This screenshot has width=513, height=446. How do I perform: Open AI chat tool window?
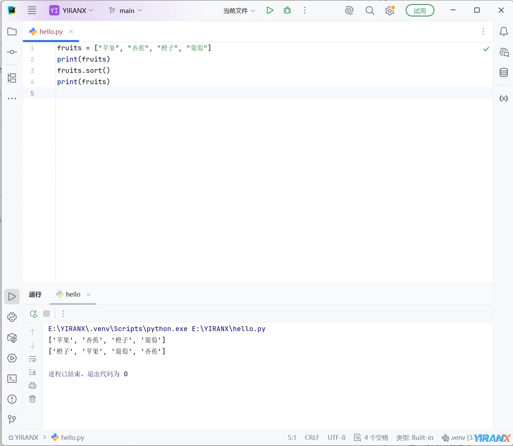click(504, 52)
